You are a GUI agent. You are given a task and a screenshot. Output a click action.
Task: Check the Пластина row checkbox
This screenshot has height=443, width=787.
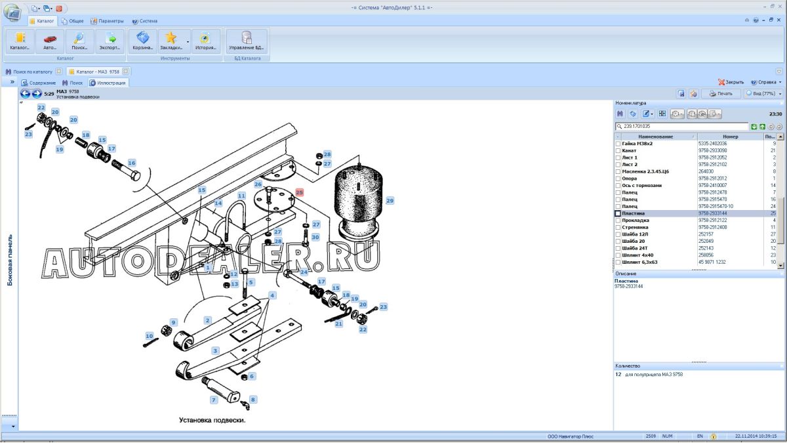(617, 213)
